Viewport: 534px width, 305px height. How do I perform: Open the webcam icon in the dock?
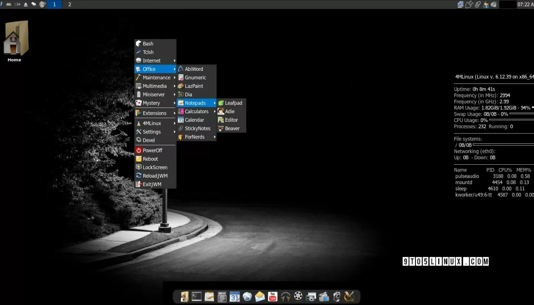[336, 296]
